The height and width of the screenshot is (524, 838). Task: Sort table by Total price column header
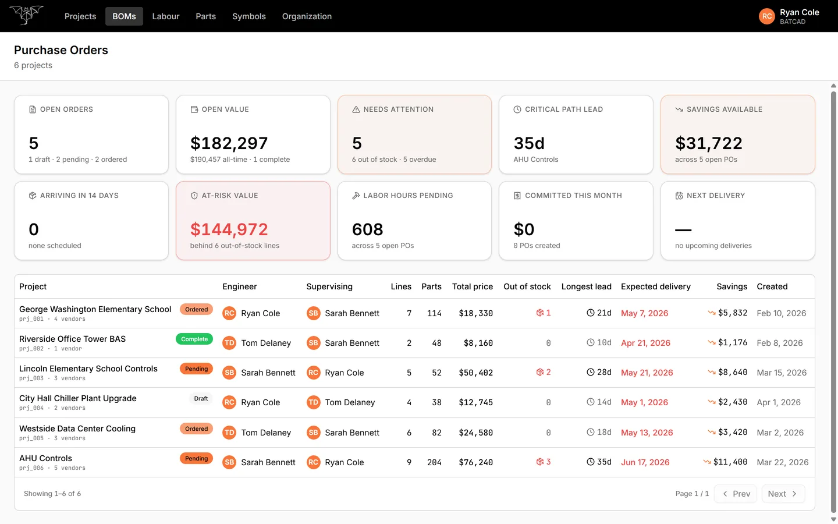[x=473, y=286]
